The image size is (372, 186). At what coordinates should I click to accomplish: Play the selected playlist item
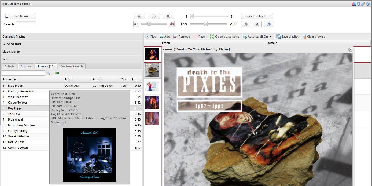(x=151, y=37)
